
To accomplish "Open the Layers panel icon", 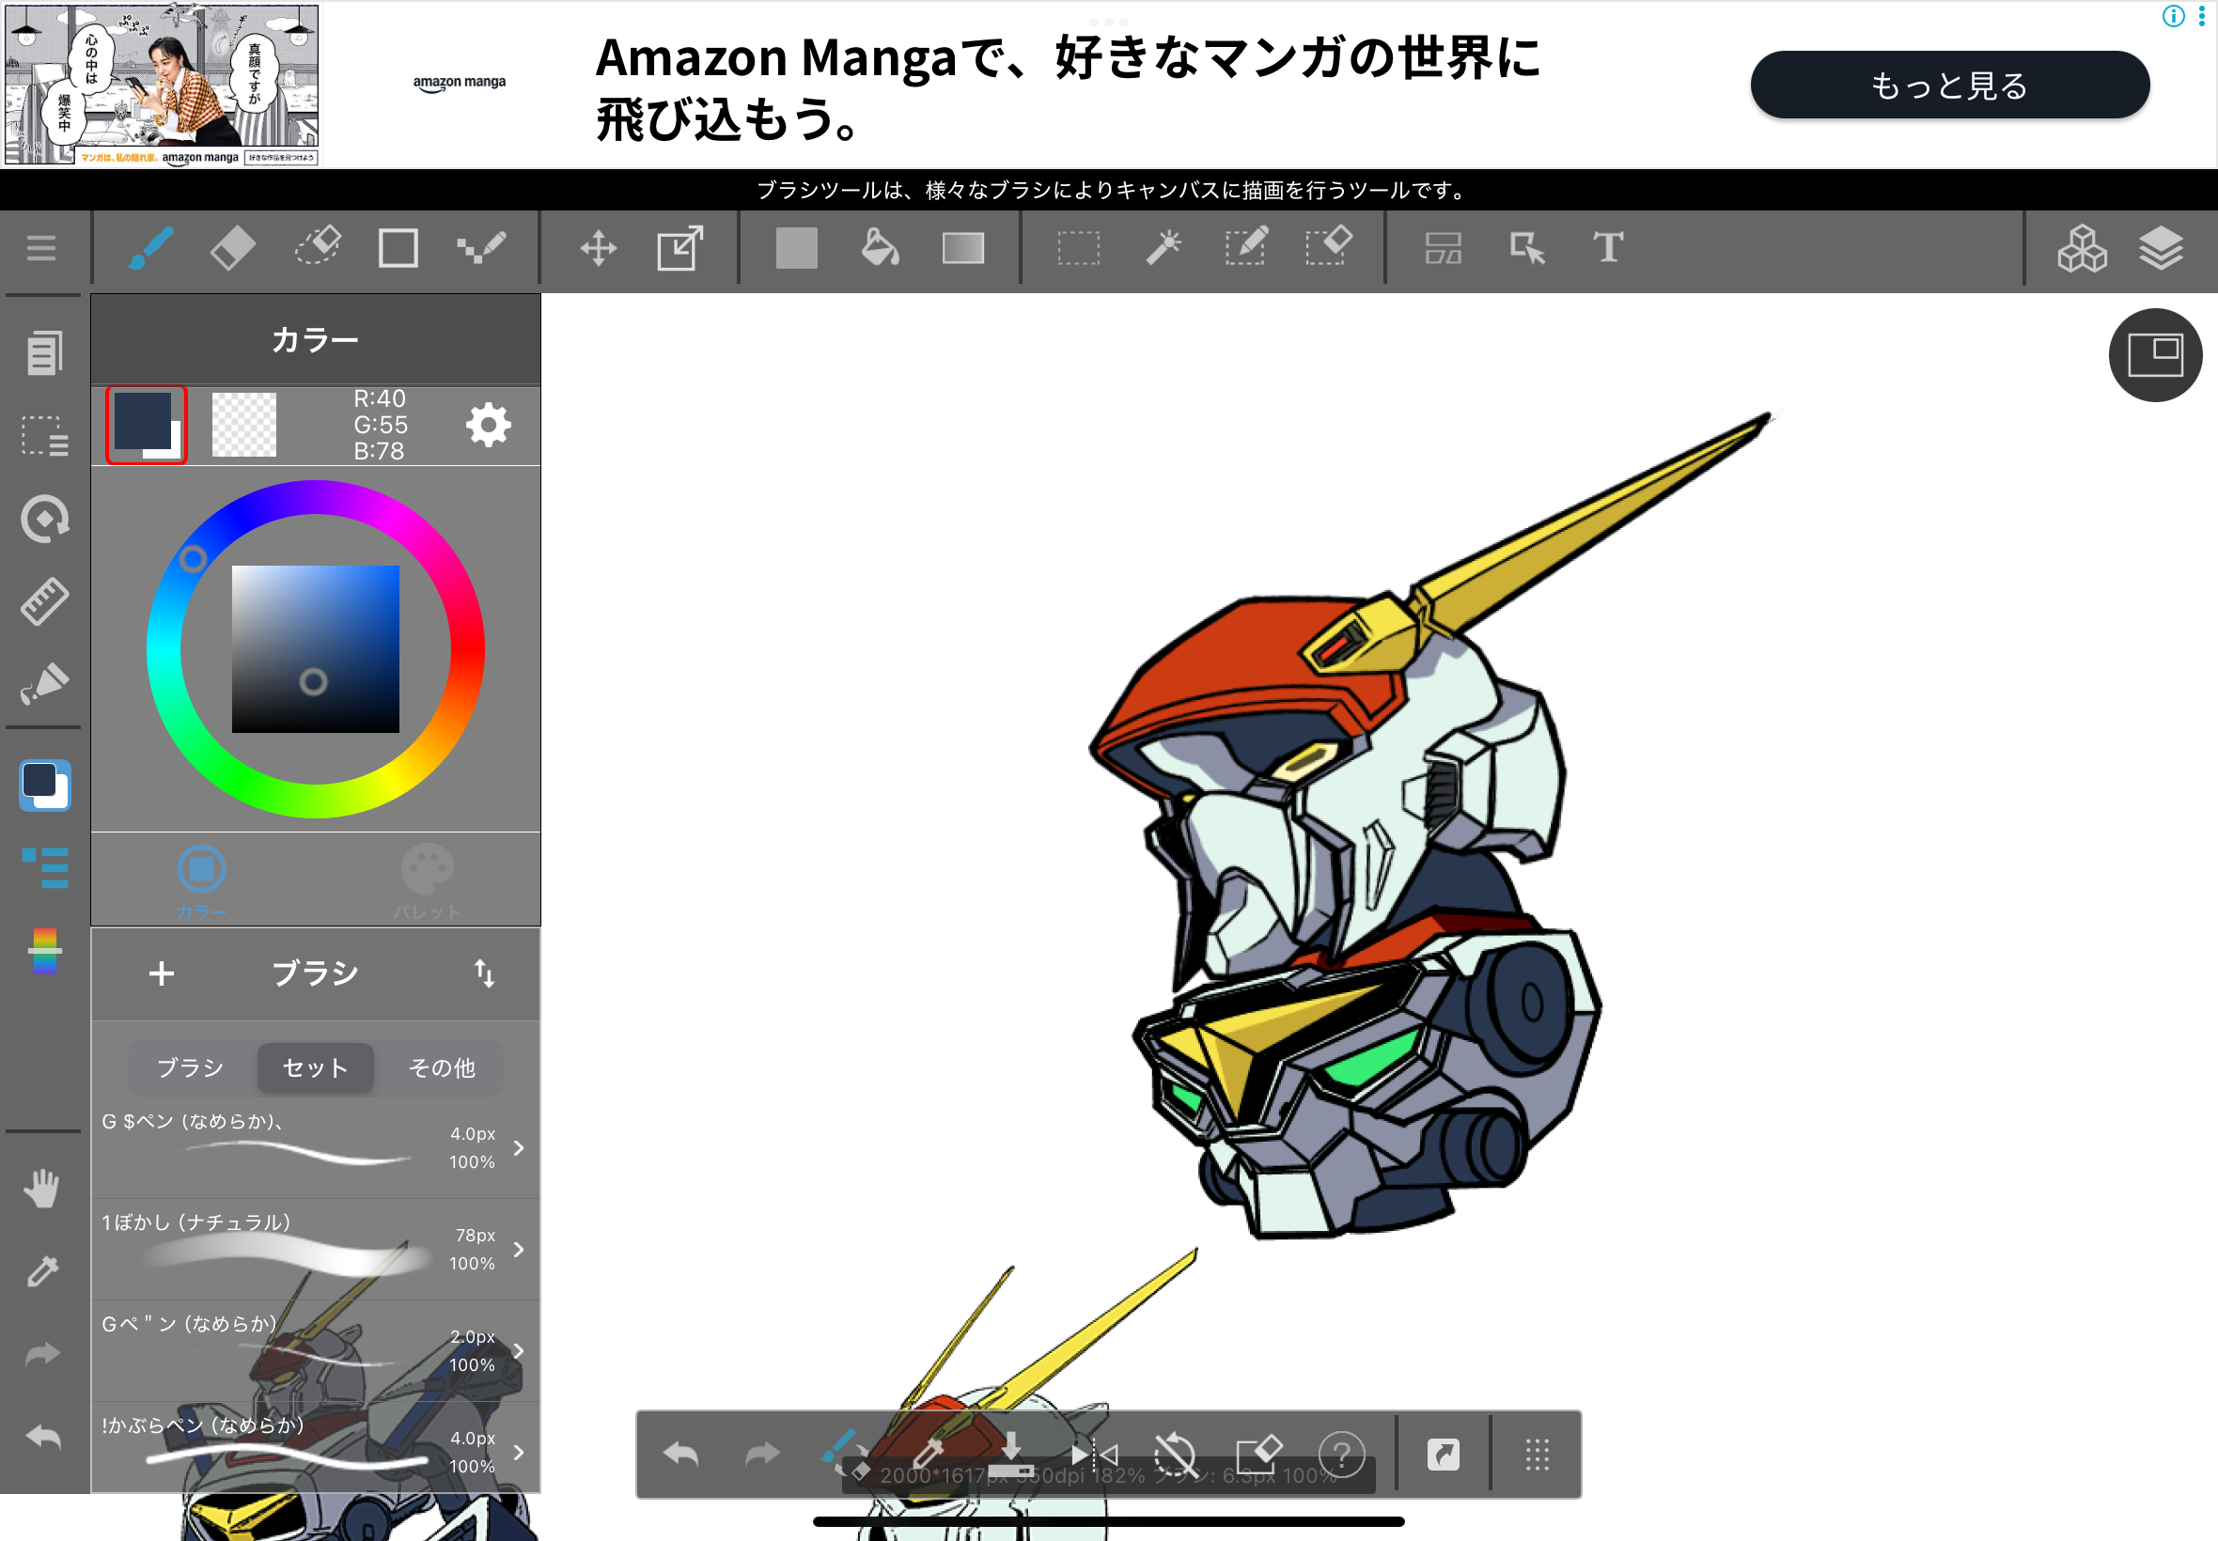I will 2161,248.
